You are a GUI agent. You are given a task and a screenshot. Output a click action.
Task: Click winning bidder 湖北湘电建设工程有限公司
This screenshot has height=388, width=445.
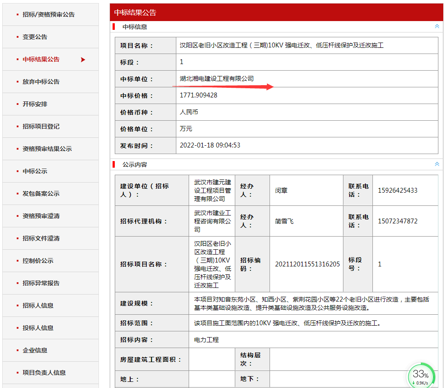coord(217,79)
